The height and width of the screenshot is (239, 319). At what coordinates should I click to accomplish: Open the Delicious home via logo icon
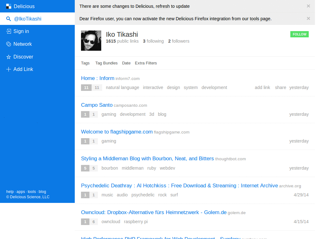click(8, 6)
